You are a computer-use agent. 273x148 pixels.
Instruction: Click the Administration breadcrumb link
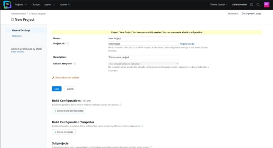click(x=18, y=13)
